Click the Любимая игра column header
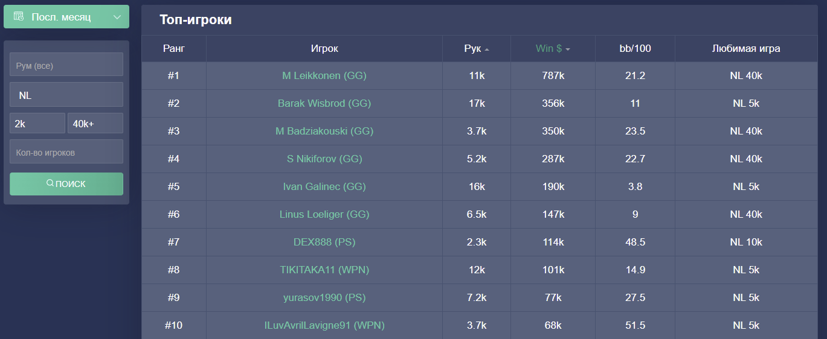This screenshot has height=339, width=827. (x=746, y=49)
